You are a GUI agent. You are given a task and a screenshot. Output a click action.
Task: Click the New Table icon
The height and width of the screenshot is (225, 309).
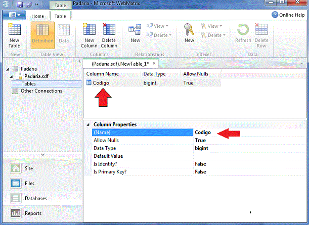(14, 34)
